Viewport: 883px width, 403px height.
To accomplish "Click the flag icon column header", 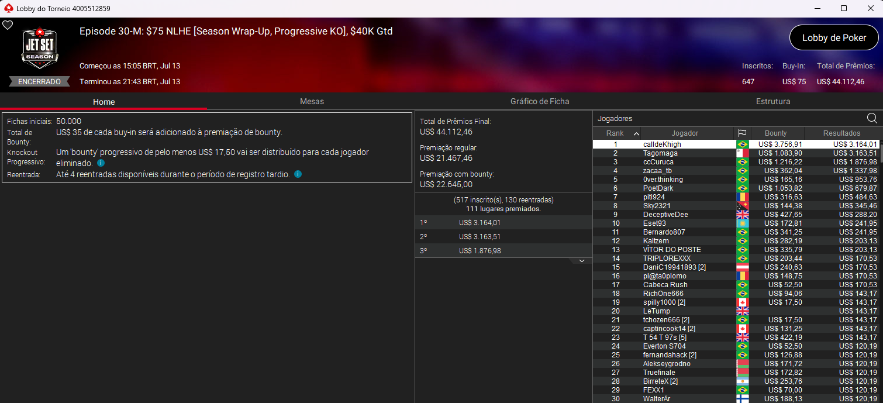I will pyautogui.click(x=742, y=133).
